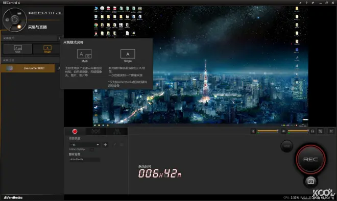Viewport: 337px width, 201px height.
Task: Click the AVerMedia video category field
Action: click(85, 159)
